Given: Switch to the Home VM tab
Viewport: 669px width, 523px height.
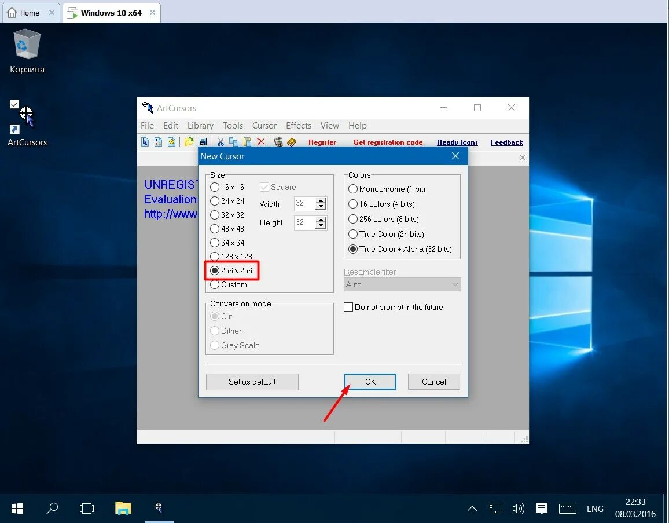Looking at the screenshot, I should point(30,13).
